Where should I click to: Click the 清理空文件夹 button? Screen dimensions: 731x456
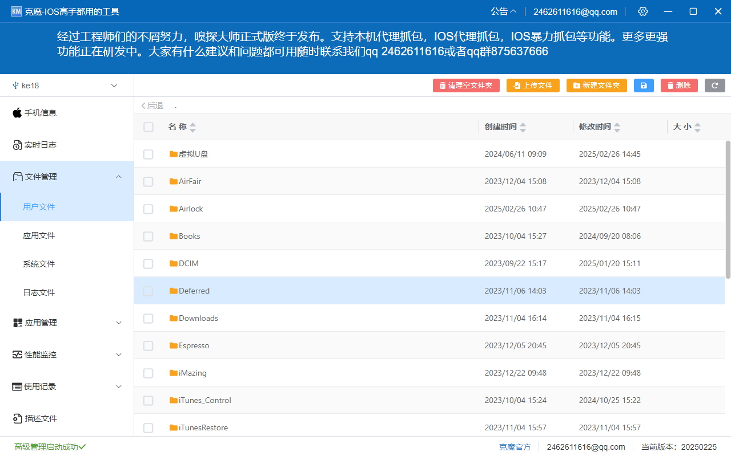466,85
